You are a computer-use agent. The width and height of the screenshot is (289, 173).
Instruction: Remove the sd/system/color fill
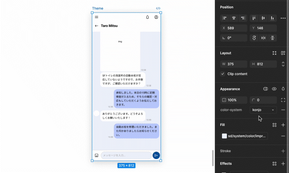[283, 136]
